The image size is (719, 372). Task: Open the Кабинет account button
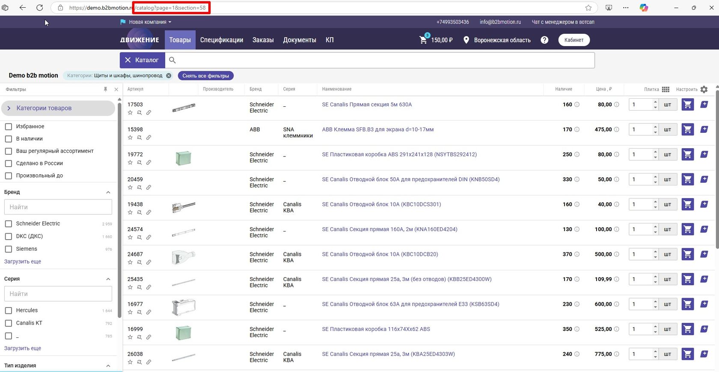(x=574, y=40)
